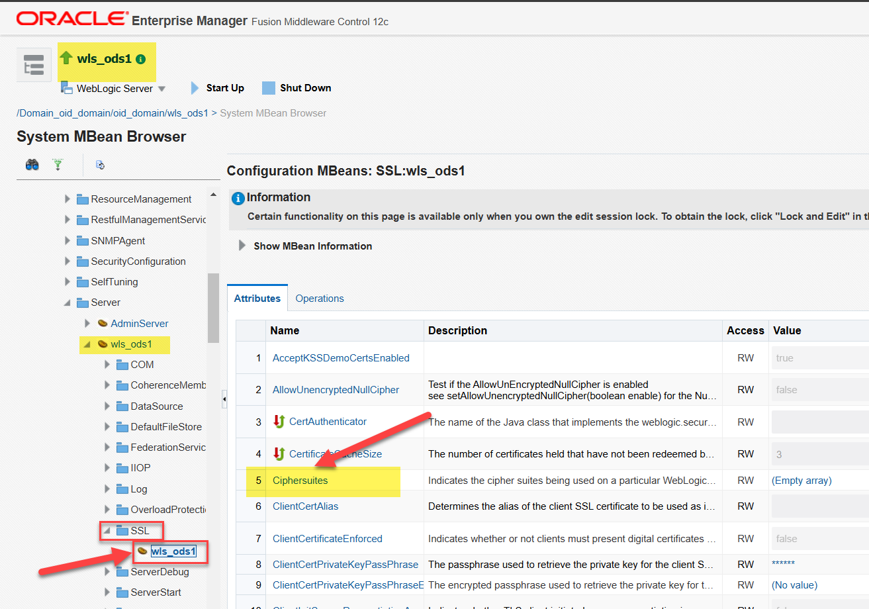Viewport: 869px width, 609px height.
Task: Collapse the SSL folder node
Action: pyautogui.click(x=107, y=530)
